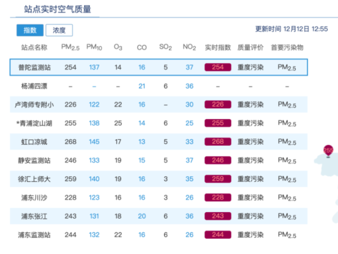Click the NO2 value 33 for 虹口凉城
Viewport: 338px width, 254px height.
(189, 142)
